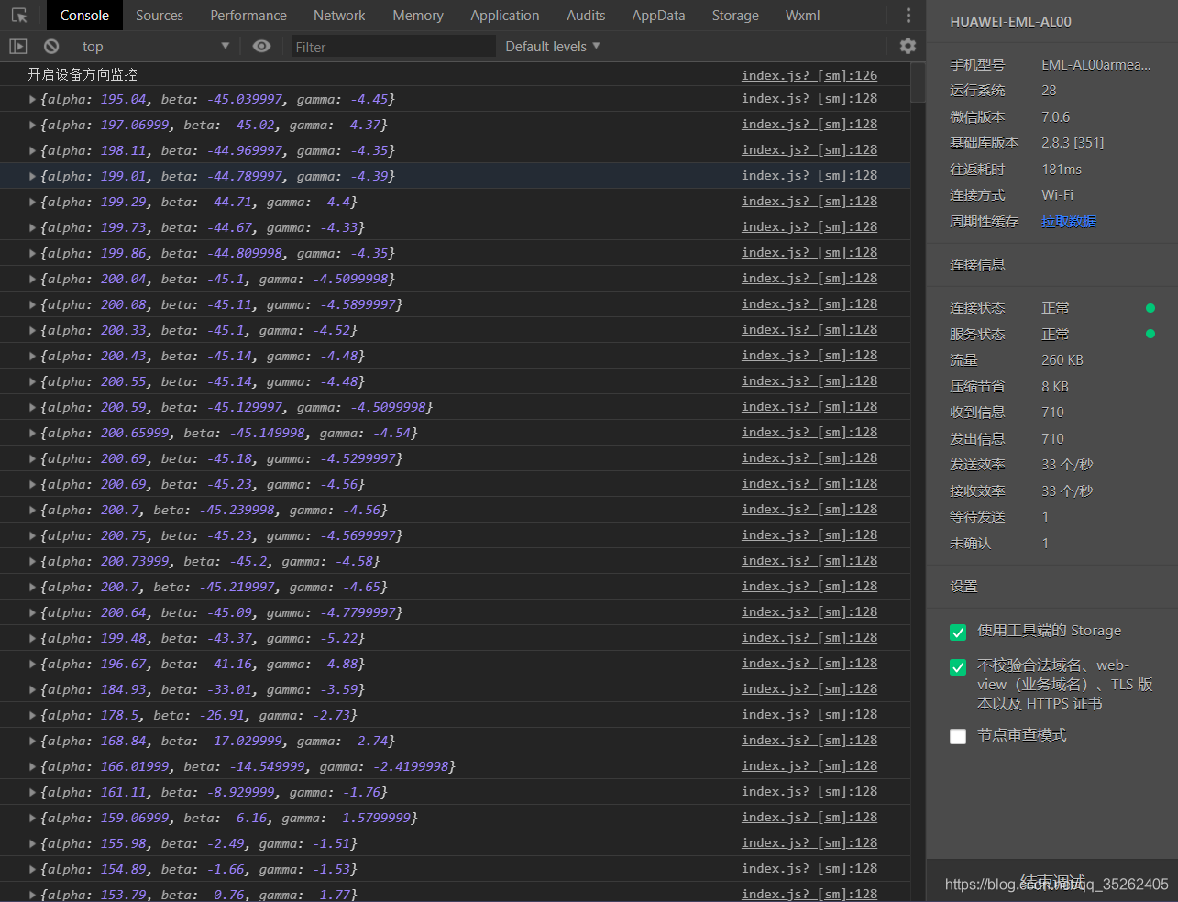Select the 开启设备方向监控 log message

83,74
